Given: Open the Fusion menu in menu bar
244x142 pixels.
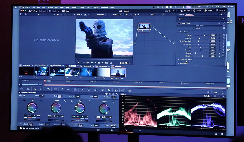Looking at the screenshot, I should pos(82,7).
